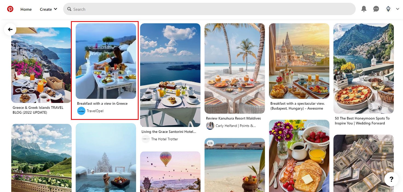Click the Pinterest logo icon

pos(10,9)
